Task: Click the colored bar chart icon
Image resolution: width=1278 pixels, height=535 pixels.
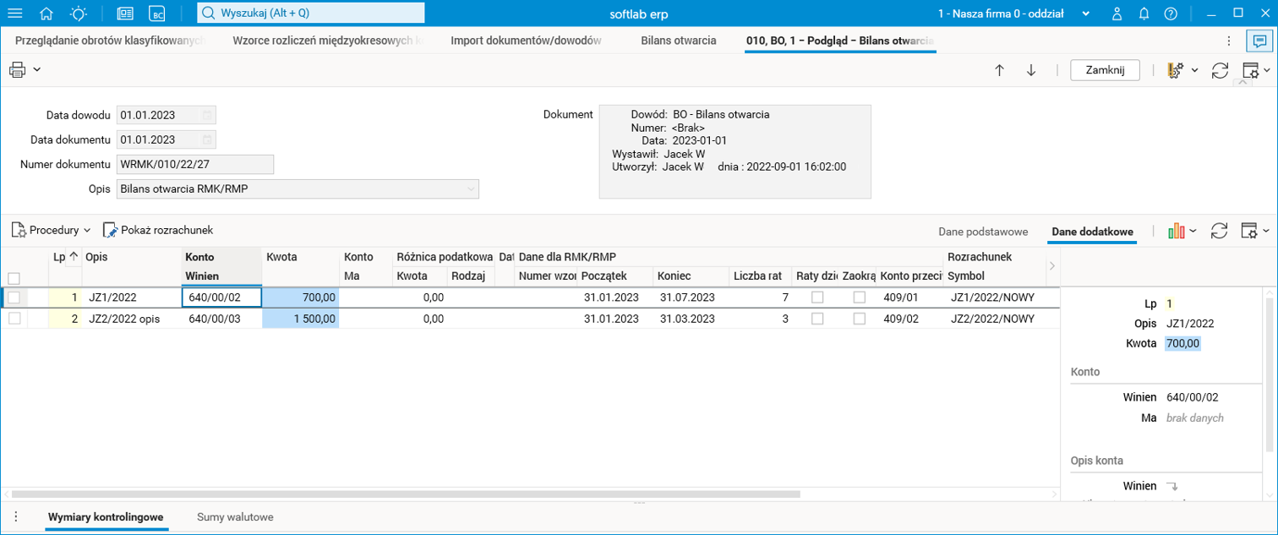Action: click(x=1176, y=230)
